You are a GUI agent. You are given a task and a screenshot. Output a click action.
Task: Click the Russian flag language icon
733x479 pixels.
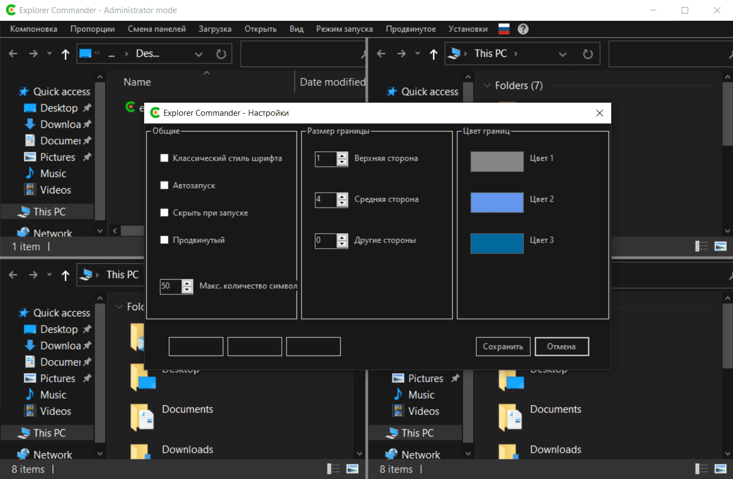coord(504,29)
